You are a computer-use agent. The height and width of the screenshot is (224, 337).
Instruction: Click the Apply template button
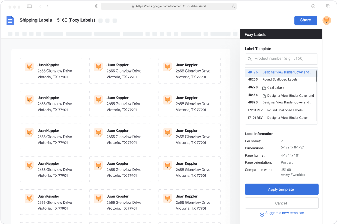tap(281, 189)
